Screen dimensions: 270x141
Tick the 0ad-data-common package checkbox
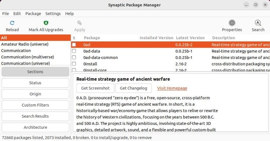[74, 58]
